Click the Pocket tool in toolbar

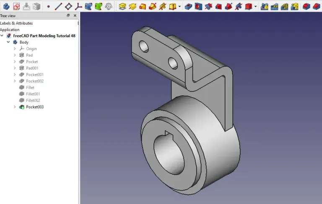pos(188,6)
